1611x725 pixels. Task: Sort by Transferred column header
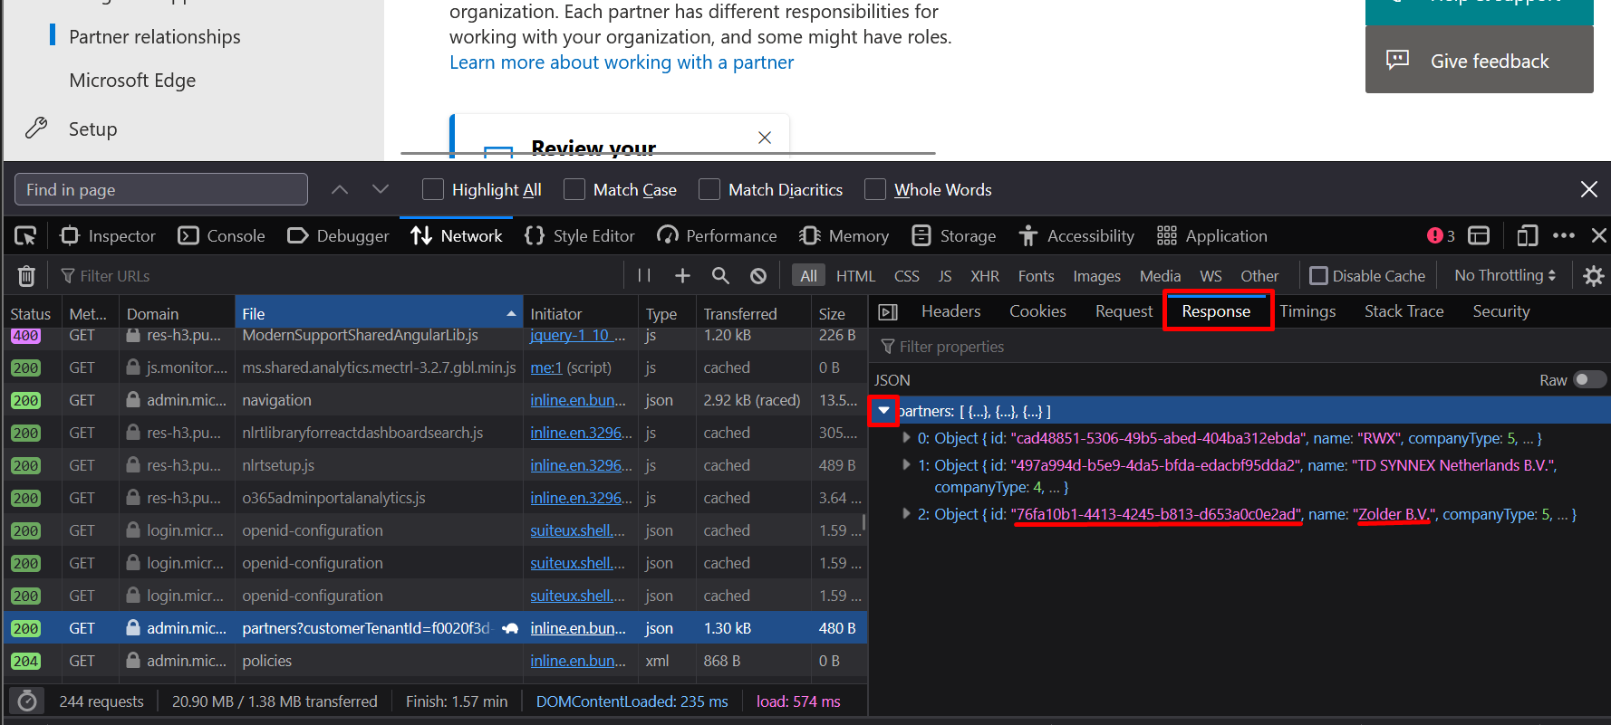(753, 314)
